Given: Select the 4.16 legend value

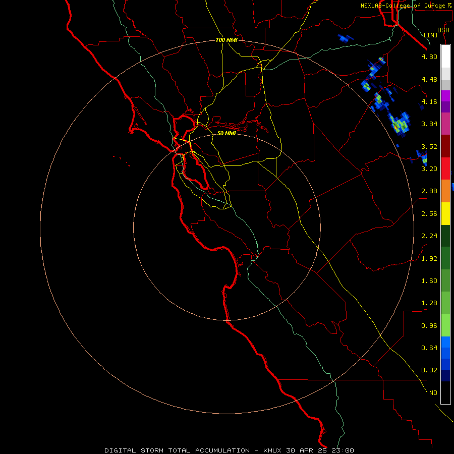Looking at the screenshot, I should click(x=429, y=101).
